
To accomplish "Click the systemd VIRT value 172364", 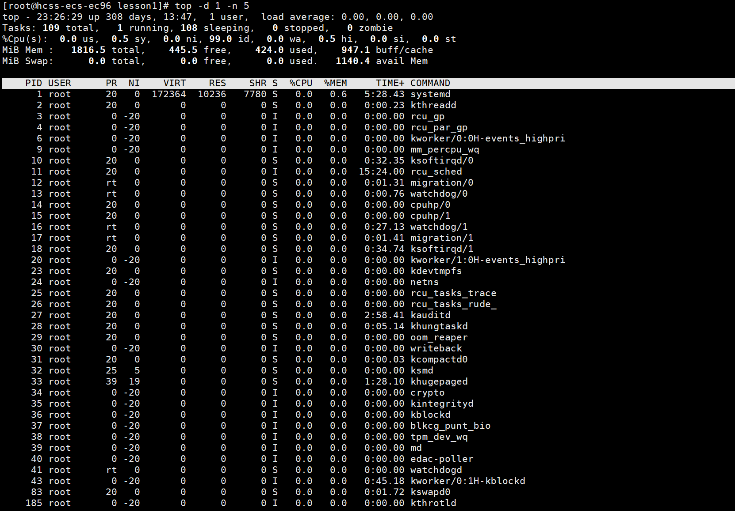I will [x=169, y=94].
